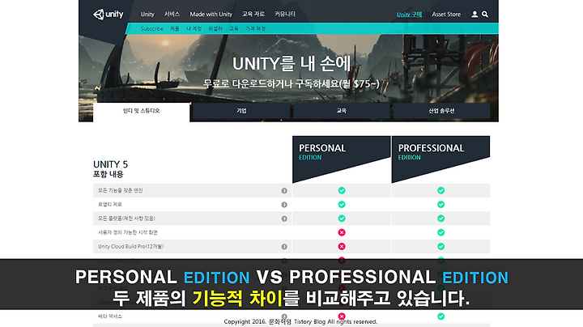Click help icon for 모든 플랫폼 row
This screenshot has height=327, width=583.
(x=284, y=219)
